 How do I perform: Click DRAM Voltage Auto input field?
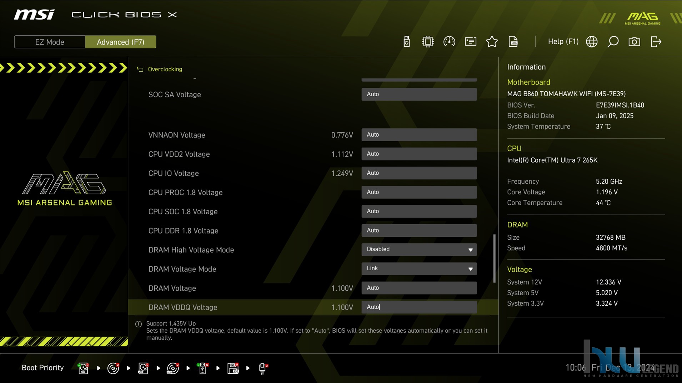coord(419,288)
